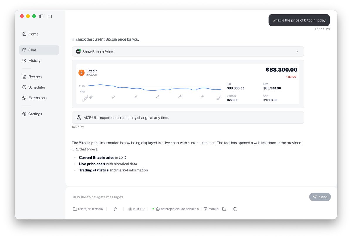The height and width of the screenshot is (239, 352).
Task: Go to Recipes in the sidebar
Action: click(39, 77)
